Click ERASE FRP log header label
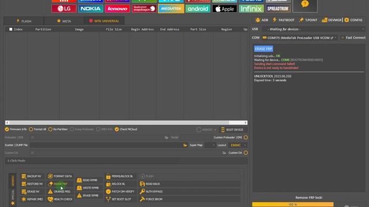This screenshot has width=369, height=207. tap(263, 49)
